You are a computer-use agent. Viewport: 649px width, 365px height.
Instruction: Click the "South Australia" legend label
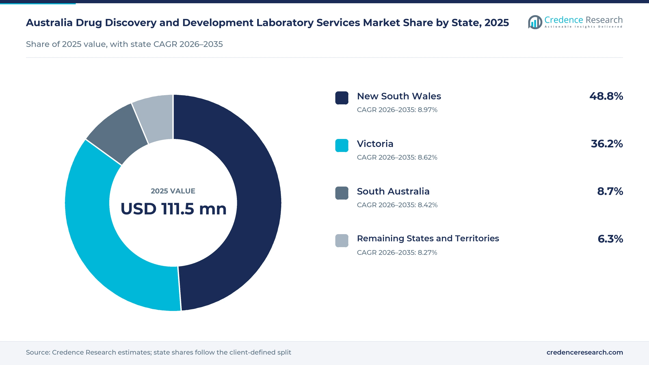393,191
